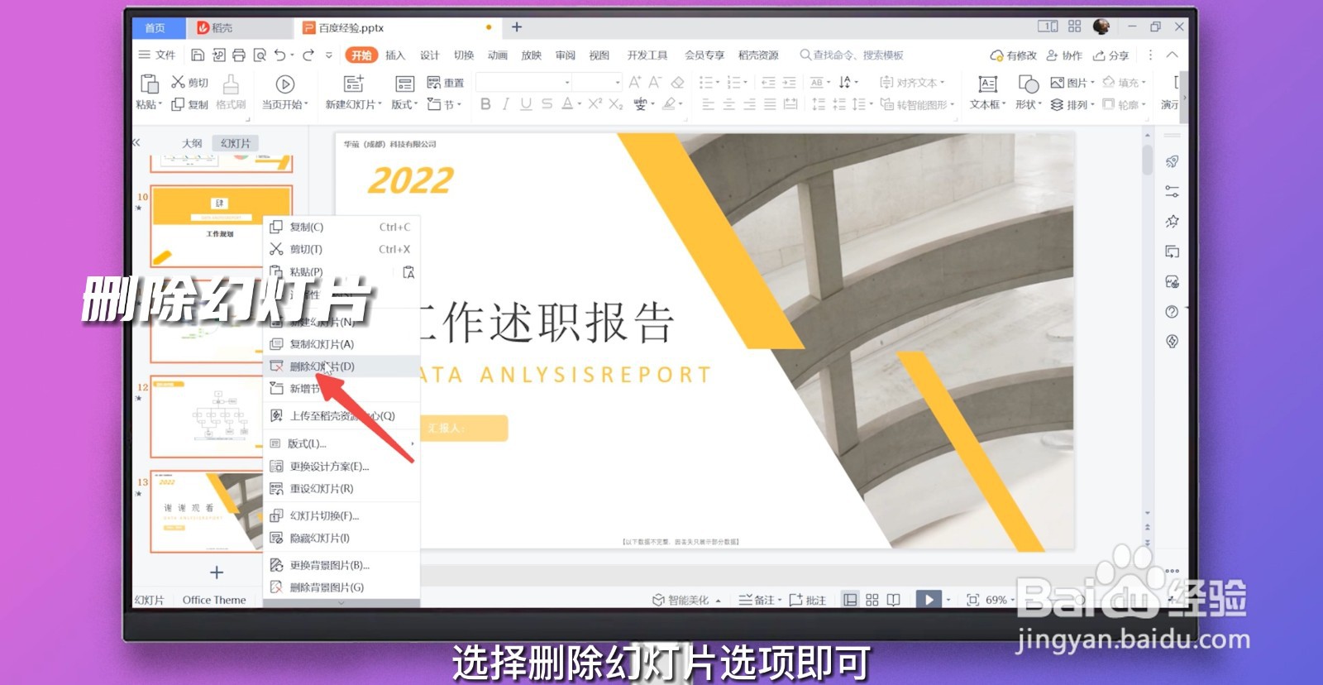Open Reading view book icon in status bar
This screenshot has width=1323, height=685.
tap(894, 600)
